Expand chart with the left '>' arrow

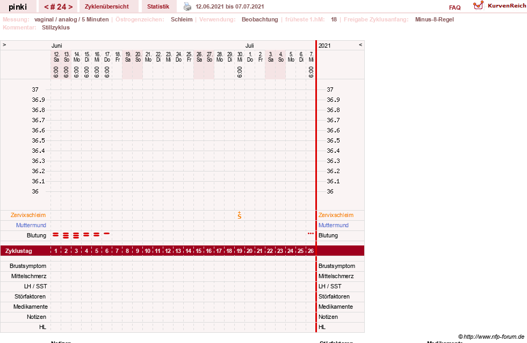[4, 44]
